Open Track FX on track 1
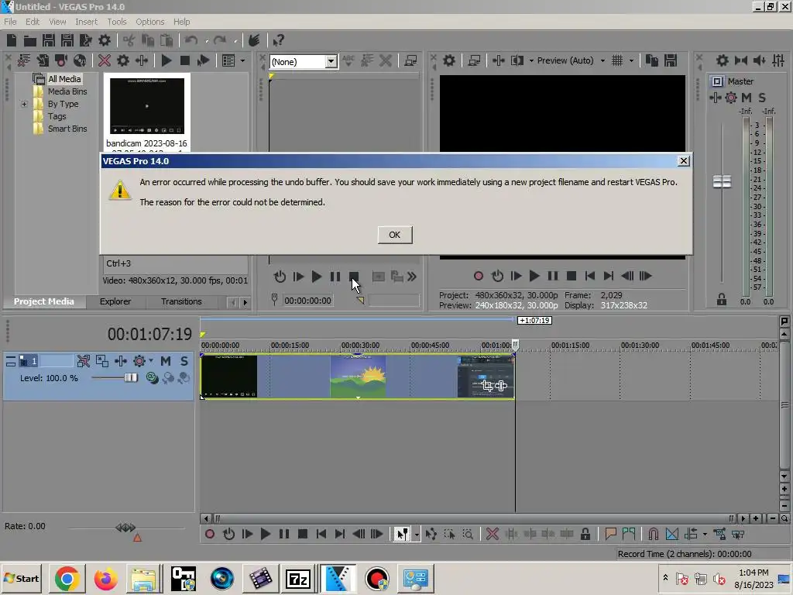This screenshot has width=793, height=595. [x=121, y=361]
